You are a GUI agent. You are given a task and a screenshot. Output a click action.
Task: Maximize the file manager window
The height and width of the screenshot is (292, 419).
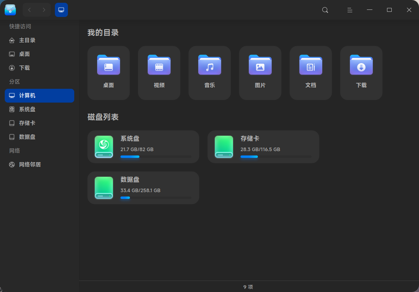(389, 10)
